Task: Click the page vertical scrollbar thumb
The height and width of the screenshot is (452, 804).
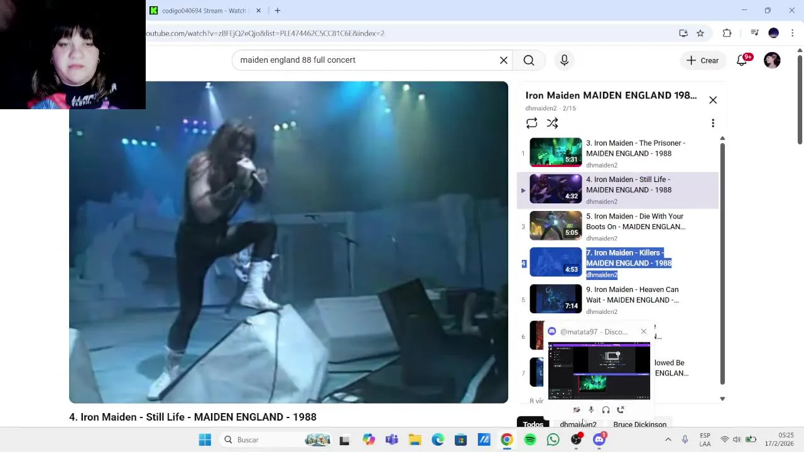Action: [x=799, y=100]
